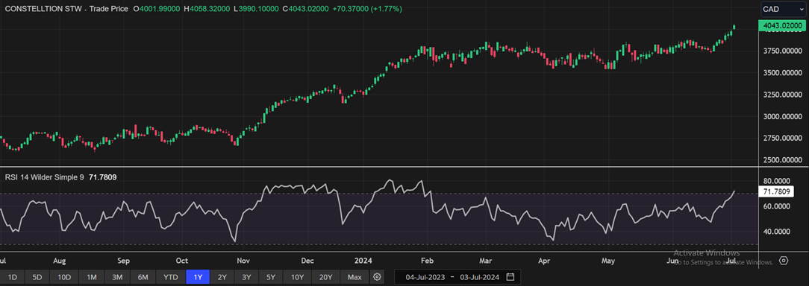Image resolution: width=809 pixels, height=286 pixels.
Task: Select the 1M time range
Action: point(91,277)
